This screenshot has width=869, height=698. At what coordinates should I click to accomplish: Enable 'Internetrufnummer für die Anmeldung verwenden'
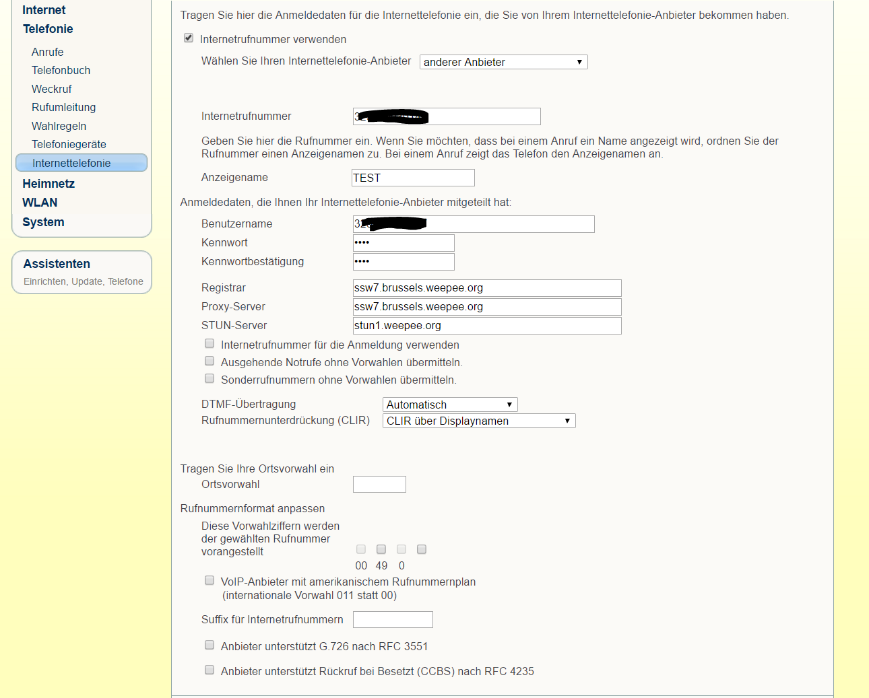point(210,344)
